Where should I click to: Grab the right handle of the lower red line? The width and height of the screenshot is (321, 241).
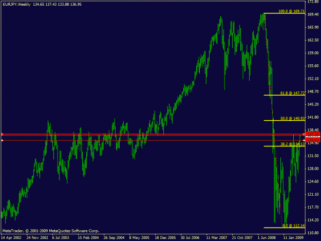click(x=304, y=140)
